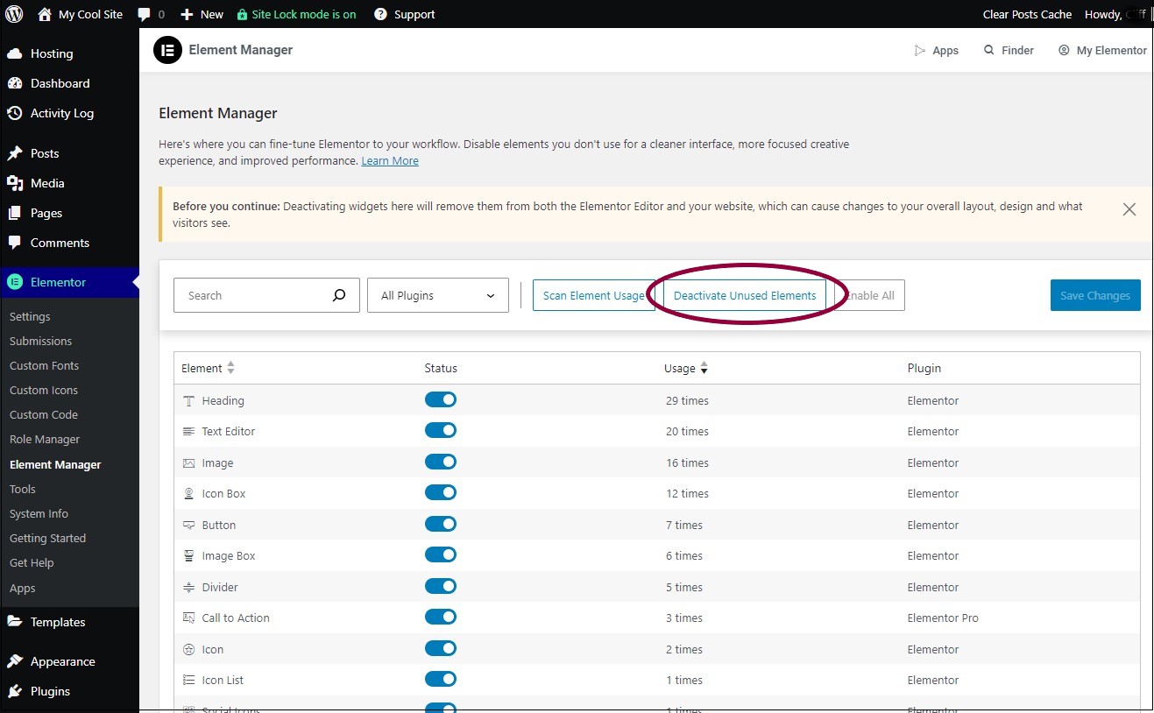1154x713 pixels.
Task: Open the Learn More link
Action: (390, 160)
